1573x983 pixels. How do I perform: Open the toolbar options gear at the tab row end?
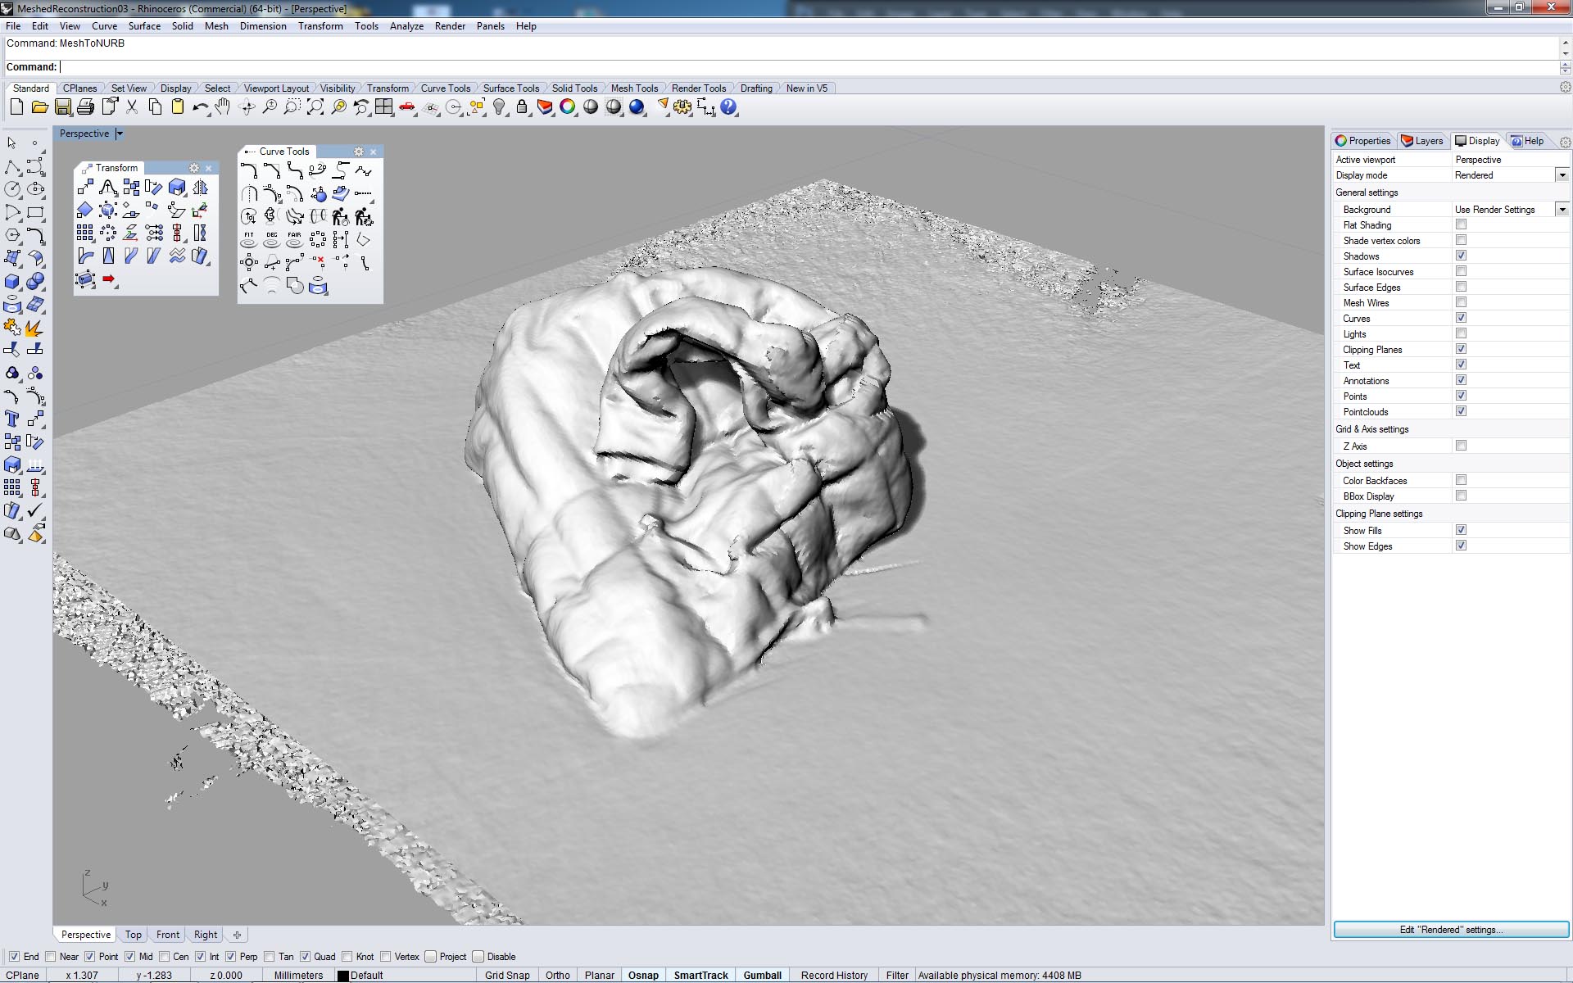pyautogui.click(x=1565, y=88)
